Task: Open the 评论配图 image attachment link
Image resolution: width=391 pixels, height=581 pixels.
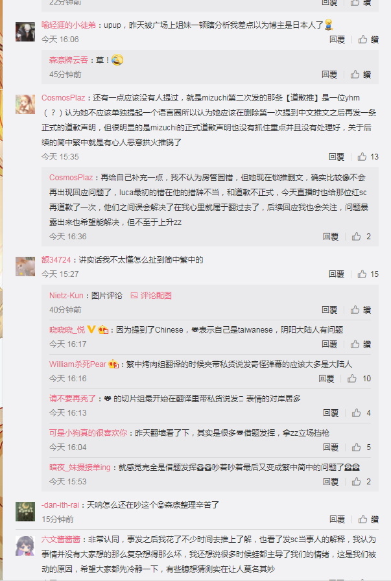Action: pyautogui.click(x=151, y=295)
